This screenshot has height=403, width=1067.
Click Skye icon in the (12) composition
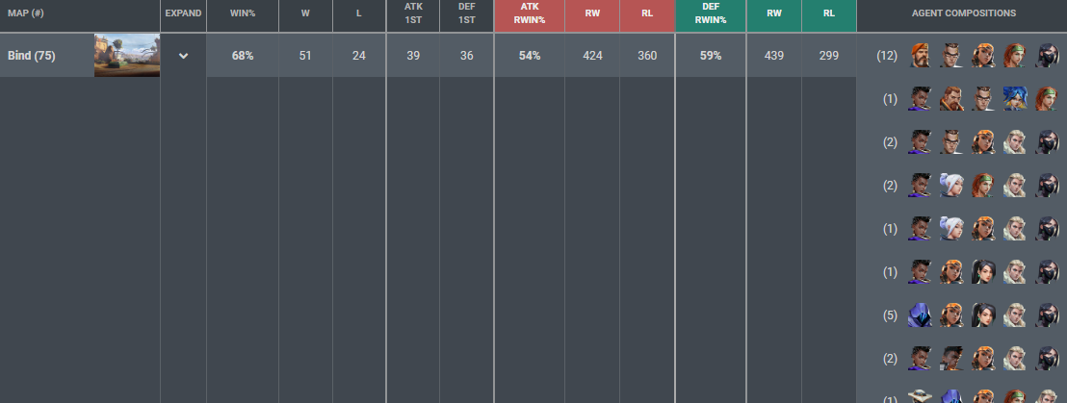click(1015, 56)
